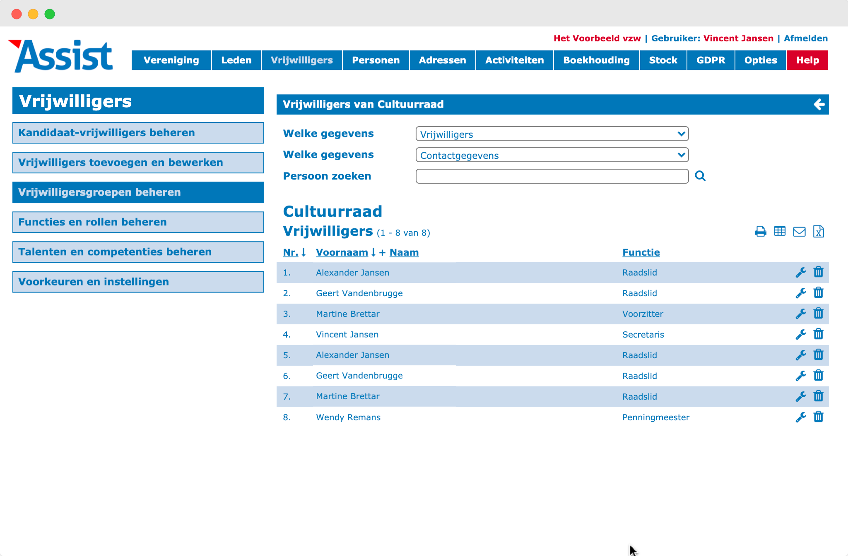Delete Wendy Remans' row
Screen dimensions: 848x556
point(819,417)
